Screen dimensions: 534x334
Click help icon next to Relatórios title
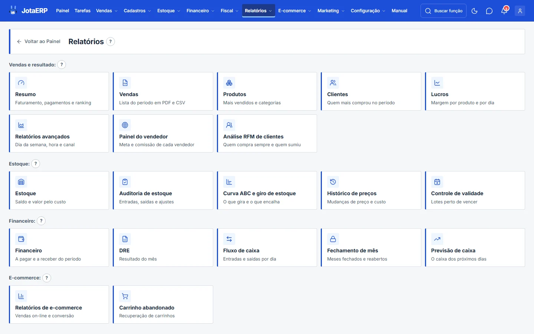(x=111, y=42)
